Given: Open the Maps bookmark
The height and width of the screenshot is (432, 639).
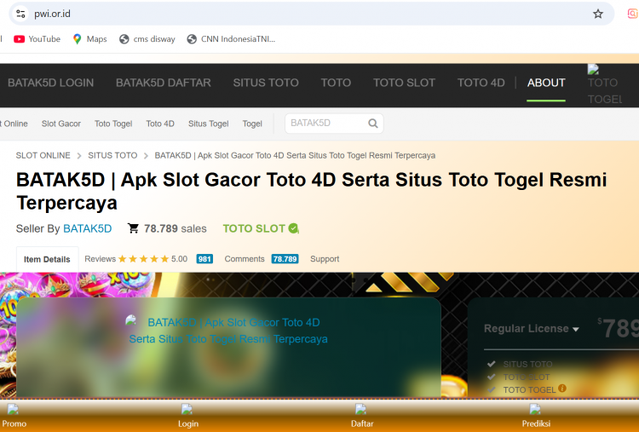Looking at the screenshot, I should [89, 39].
